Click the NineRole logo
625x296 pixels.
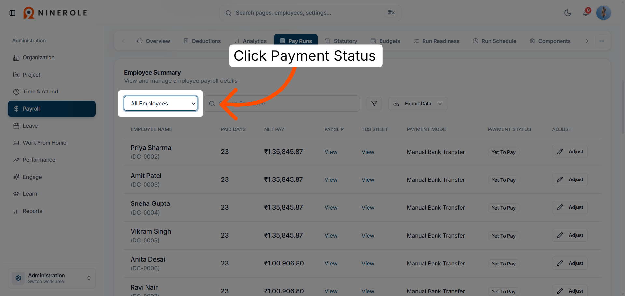(x=55, y=13)
